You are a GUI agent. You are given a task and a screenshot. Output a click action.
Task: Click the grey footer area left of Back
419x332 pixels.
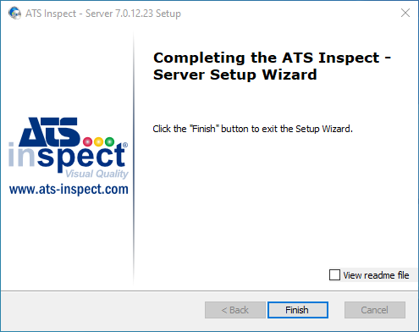pyautogui.click(x=103, y=311)
